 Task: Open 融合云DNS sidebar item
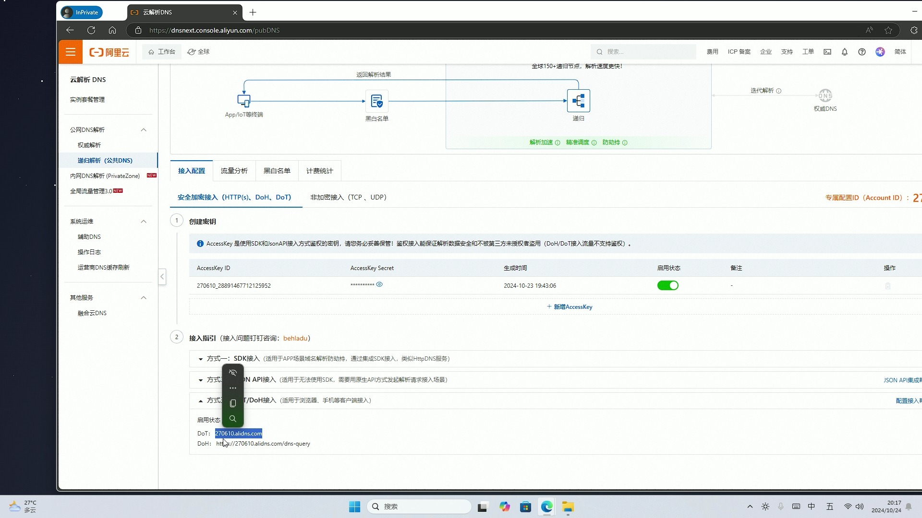pyautogui.click(x=92, y=313)
